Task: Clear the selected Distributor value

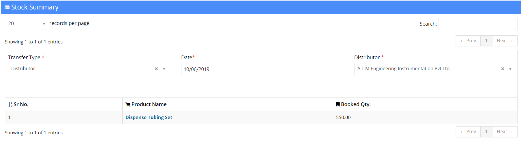Action: pyautogui.click(x=503, y=69)
